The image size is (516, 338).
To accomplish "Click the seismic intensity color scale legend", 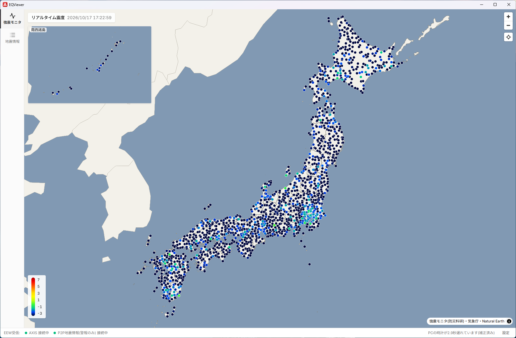I will (37, 297).
